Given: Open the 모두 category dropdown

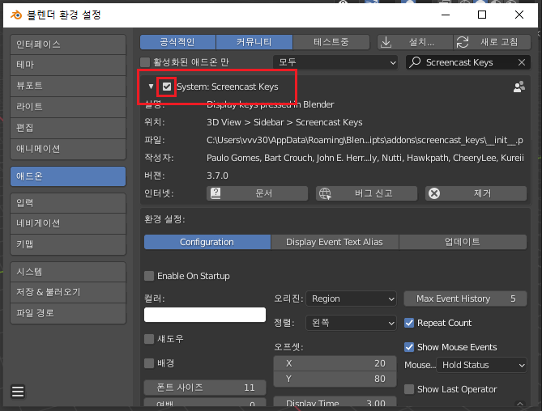Looking at the screenshot, I should point(335,62).
